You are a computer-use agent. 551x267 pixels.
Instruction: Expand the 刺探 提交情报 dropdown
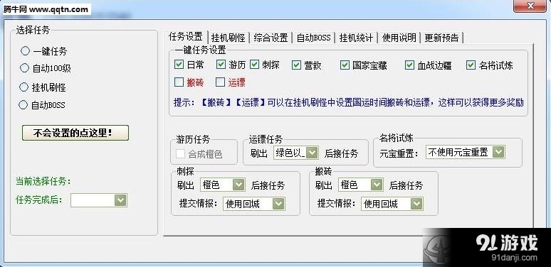click(x=253, y=204)
